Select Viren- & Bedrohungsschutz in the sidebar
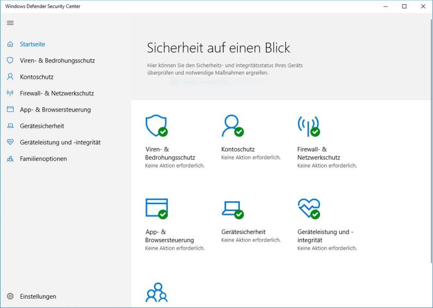 57,60
